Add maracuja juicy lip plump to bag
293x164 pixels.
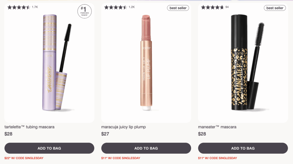[x=146, y=148]
